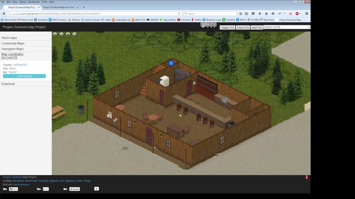Image resolution: width=355 pixels, height=199 pixels.
Task: Click the Facebook Like button
Action: pos(13,189)
